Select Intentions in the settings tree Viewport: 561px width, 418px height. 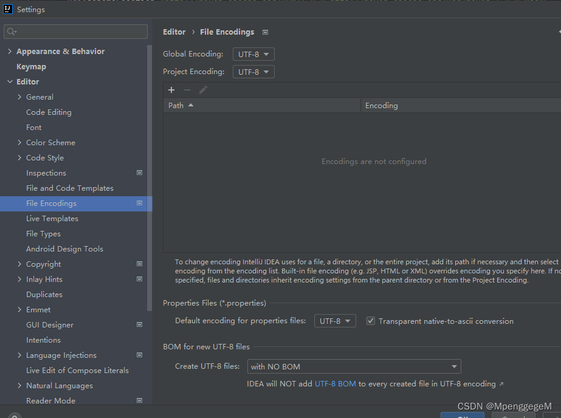43,340
